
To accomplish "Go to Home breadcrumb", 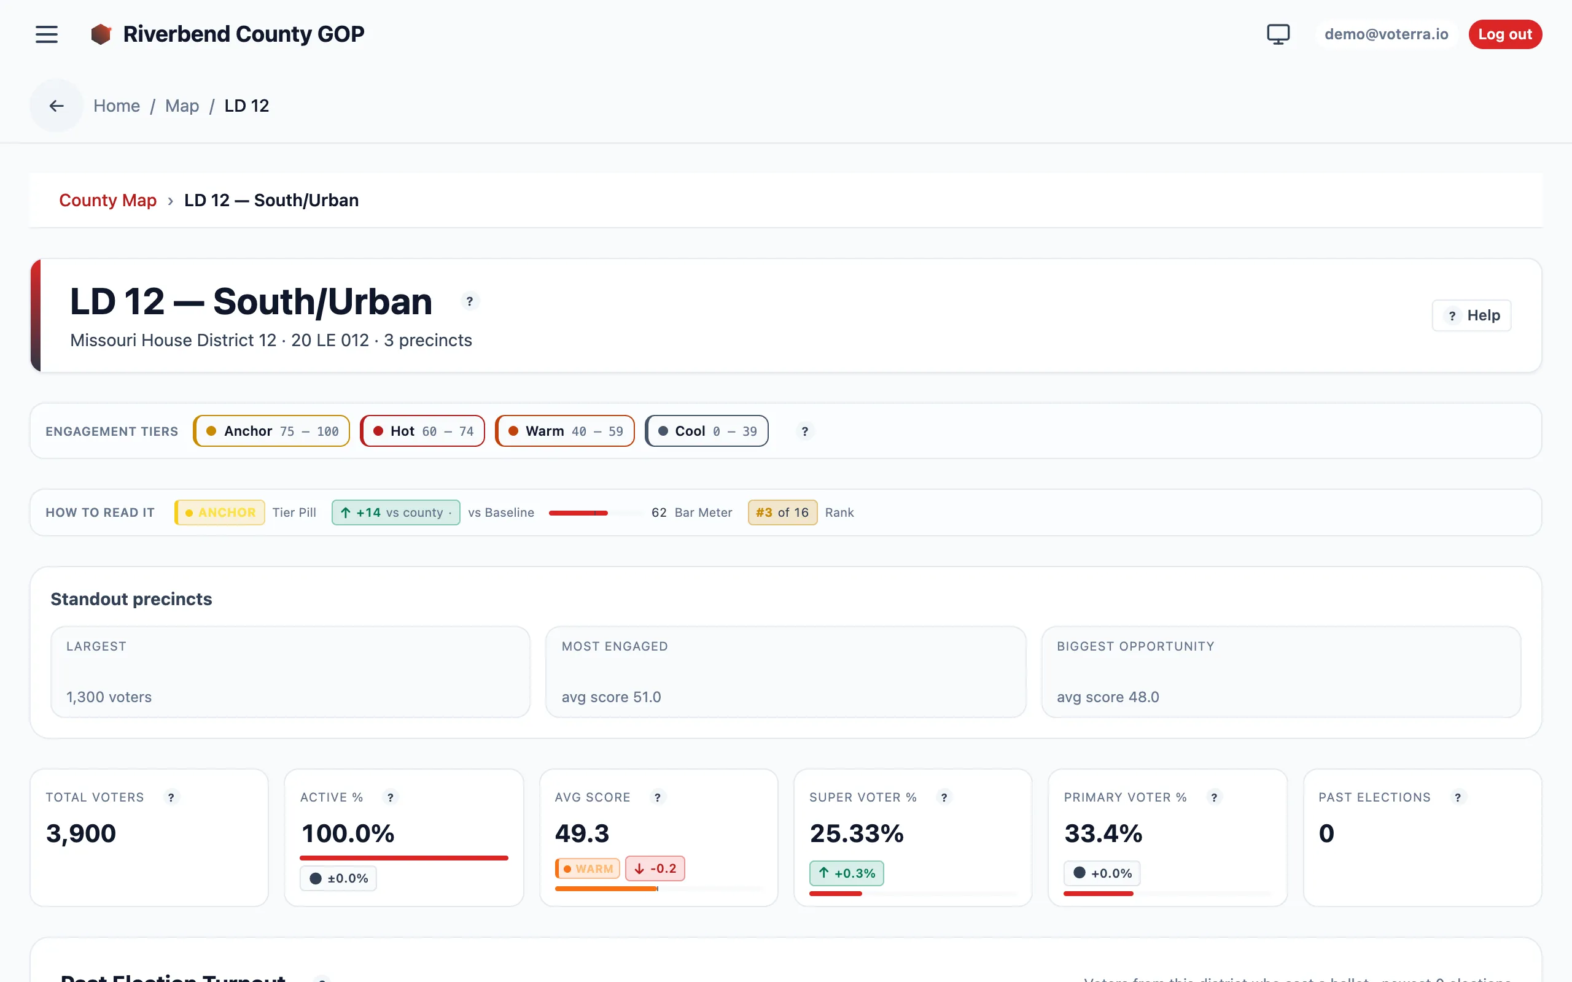I will coord(117,105).
